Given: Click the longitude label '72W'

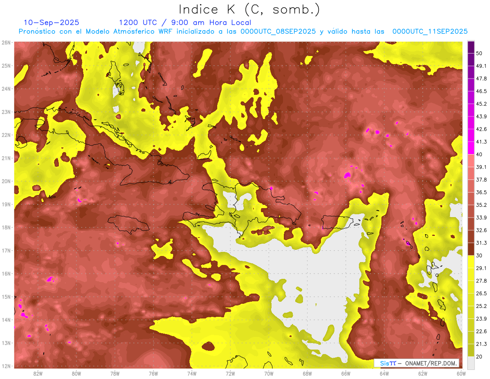Looking at the screenshot, I should (230, 374).
